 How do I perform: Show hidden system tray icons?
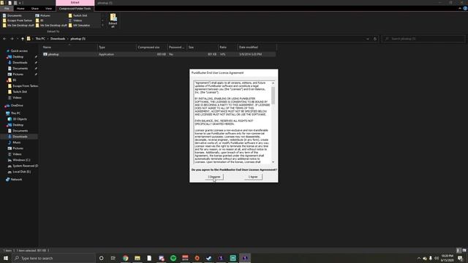(x=419, y=258)
